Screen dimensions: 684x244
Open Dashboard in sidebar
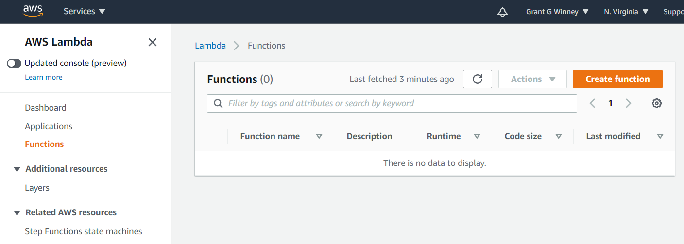46,108
